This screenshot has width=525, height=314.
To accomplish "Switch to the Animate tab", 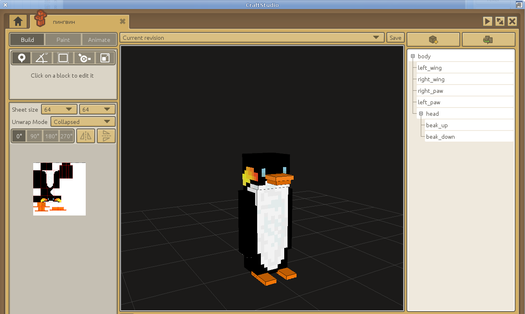I will coord(99,40).
